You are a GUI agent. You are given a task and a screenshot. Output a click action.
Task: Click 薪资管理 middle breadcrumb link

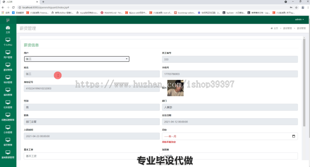pos(288,28)
